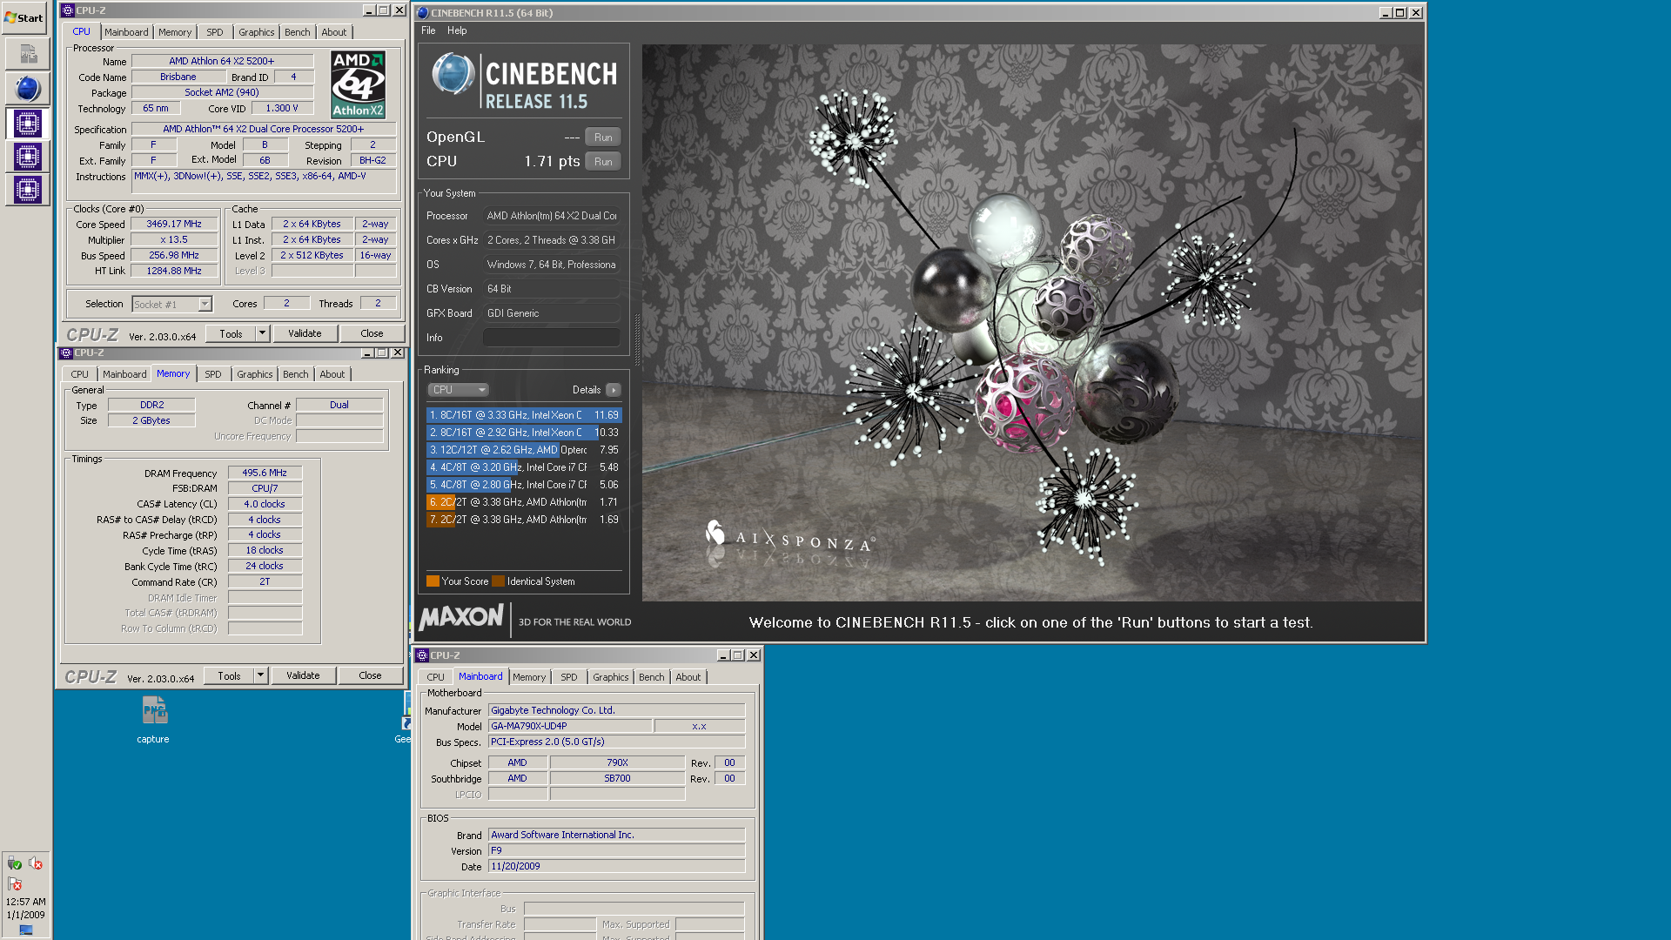Screen dimensions: 1671x940
Task: Click the muted speaker tray icon
Action: click(36, 863)
